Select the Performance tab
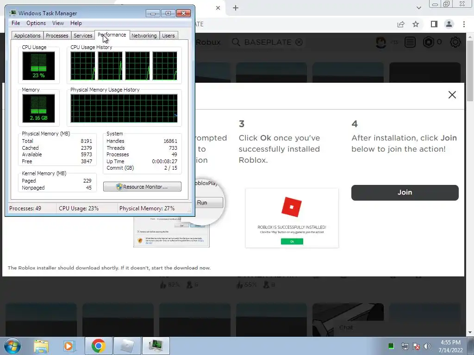 coord(112,35)
